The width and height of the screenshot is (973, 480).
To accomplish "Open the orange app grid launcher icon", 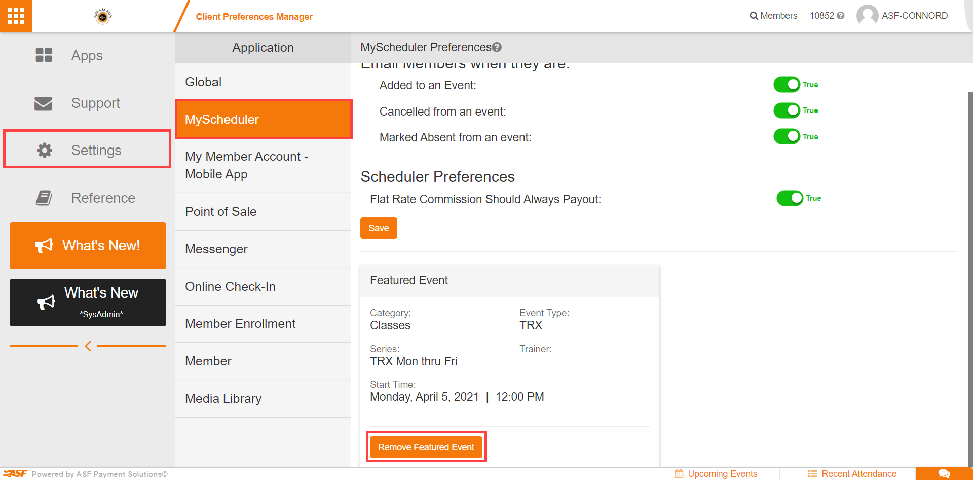I will [16, 16].
